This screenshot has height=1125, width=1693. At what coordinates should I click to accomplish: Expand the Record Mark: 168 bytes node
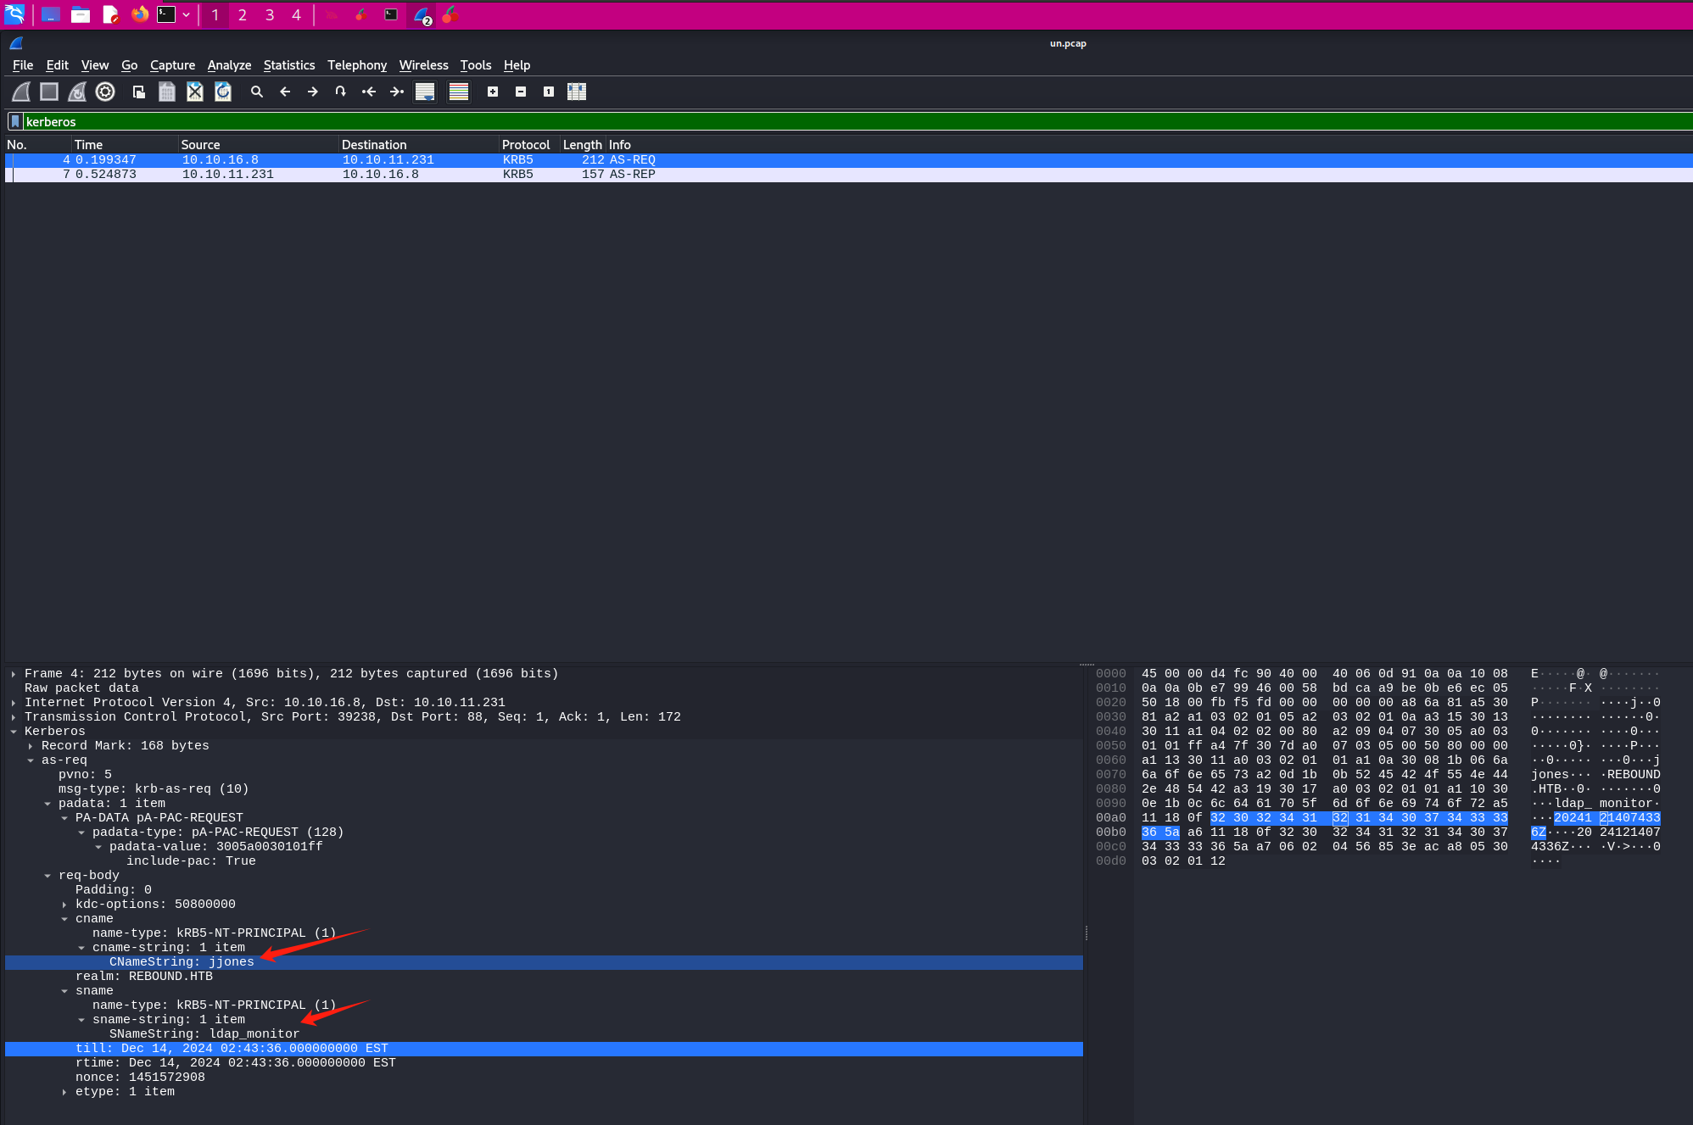pyautogui.click(x=31, y=746)
